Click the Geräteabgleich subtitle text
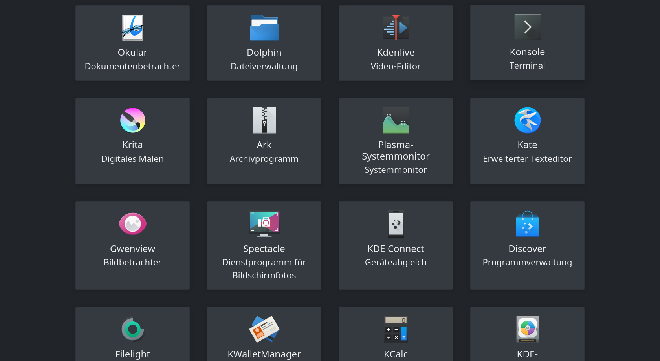This screenshot has height=361, width=660. click(396, 263)
